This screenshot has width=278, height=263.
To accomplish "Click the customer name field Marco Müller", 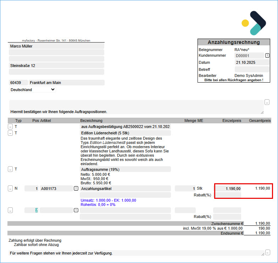I will pos(56,46).
